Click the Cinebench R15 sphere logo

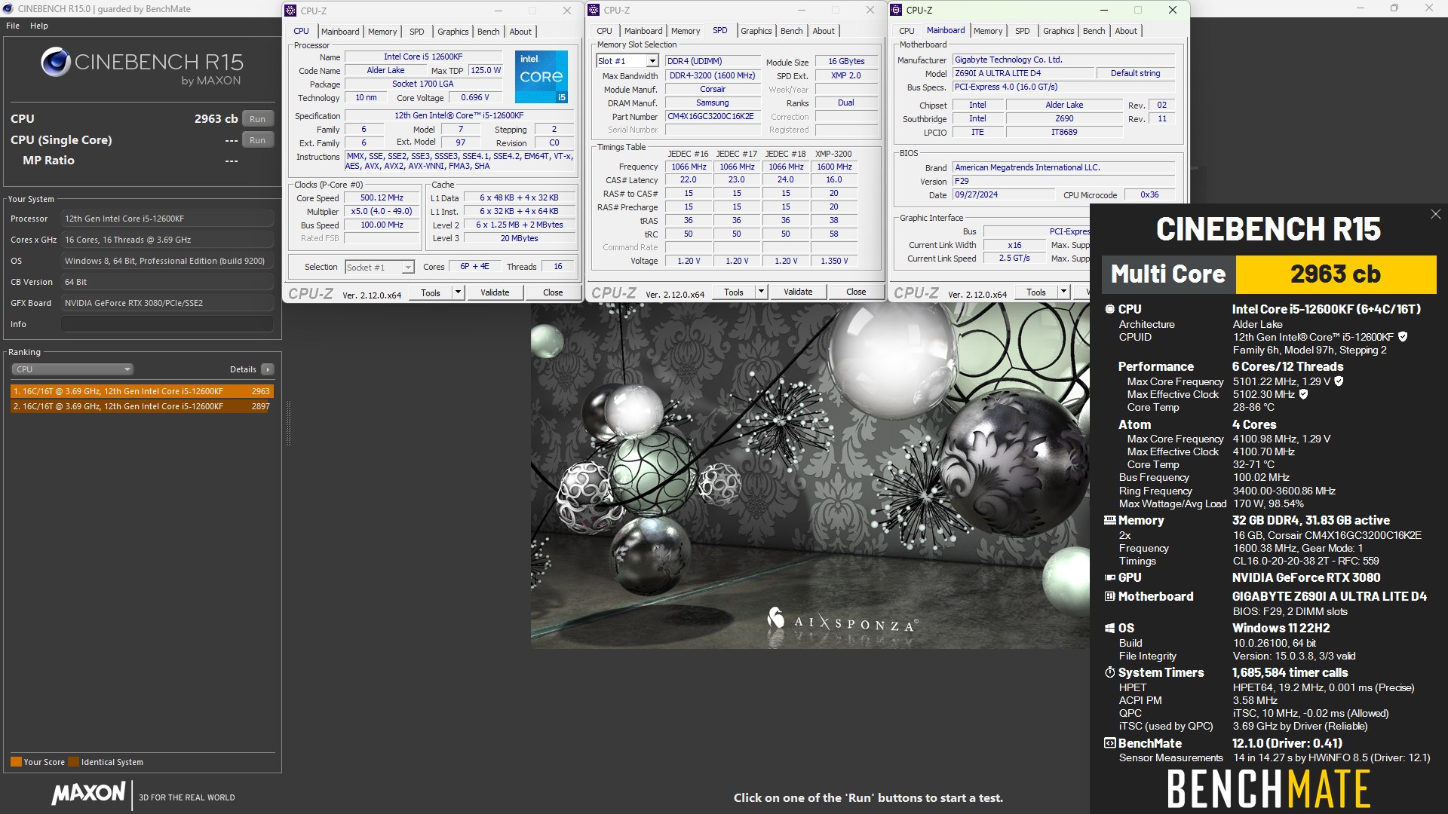pos(56,62)
